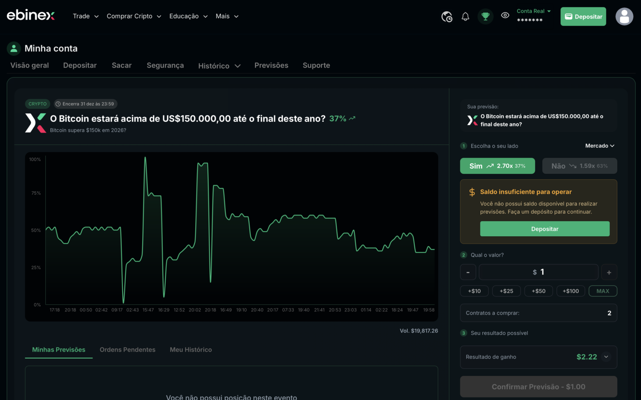Expand the Comprar Cripto menu
Viewport: 641px width, 400px height.
134,16
